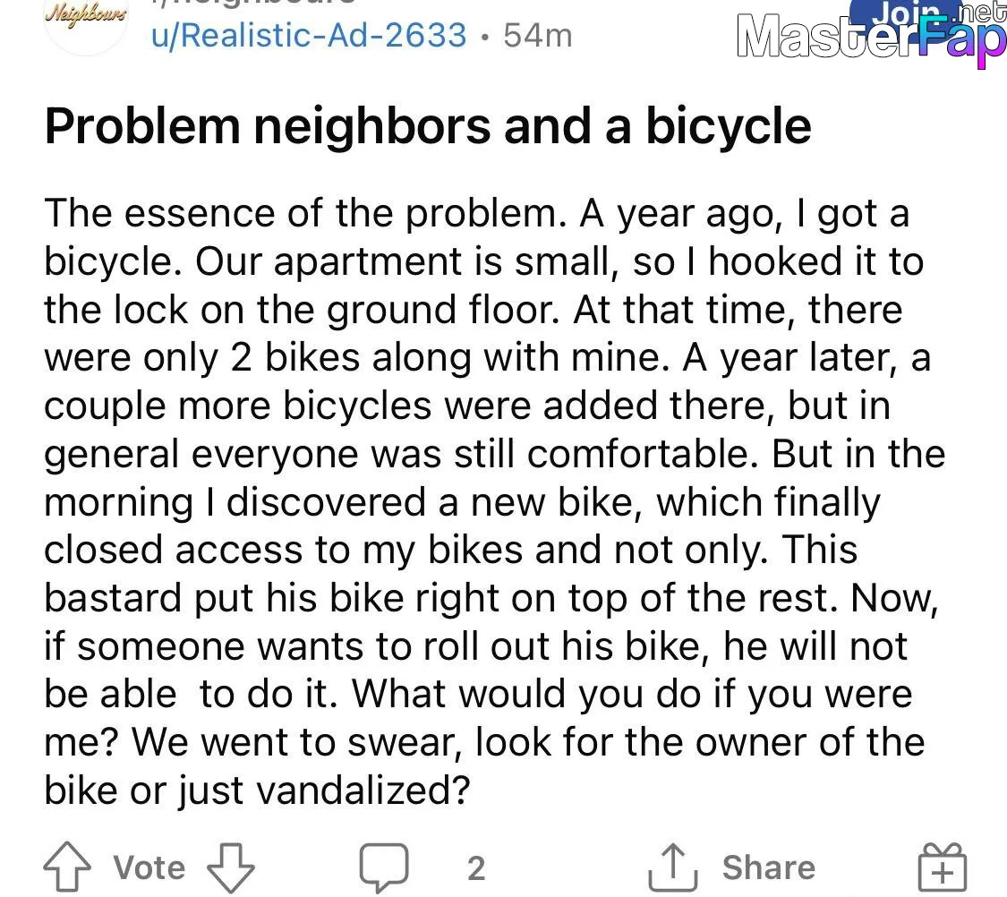Open the Neighbours subreddit avatar
This screenshot has height=897, width=1007.
point(86,22)
